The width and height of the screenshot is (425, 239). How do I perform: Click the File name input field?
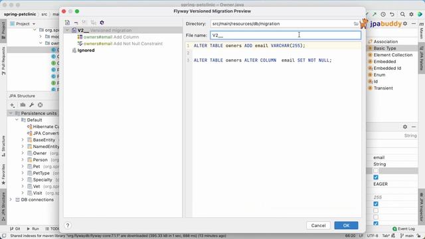pyautogui.click(x=286, y=35)
